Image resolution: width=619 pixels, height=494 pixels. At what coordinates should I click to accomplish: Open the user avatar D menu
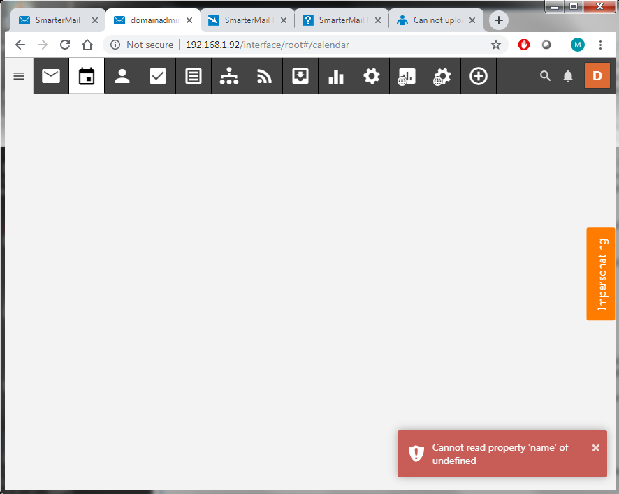pyautogui.click(x=597, y=76)
